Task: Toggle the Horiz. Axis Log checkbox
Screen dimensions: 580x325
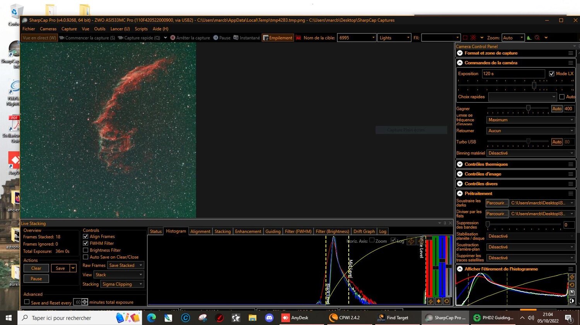Action: point(393,240)
